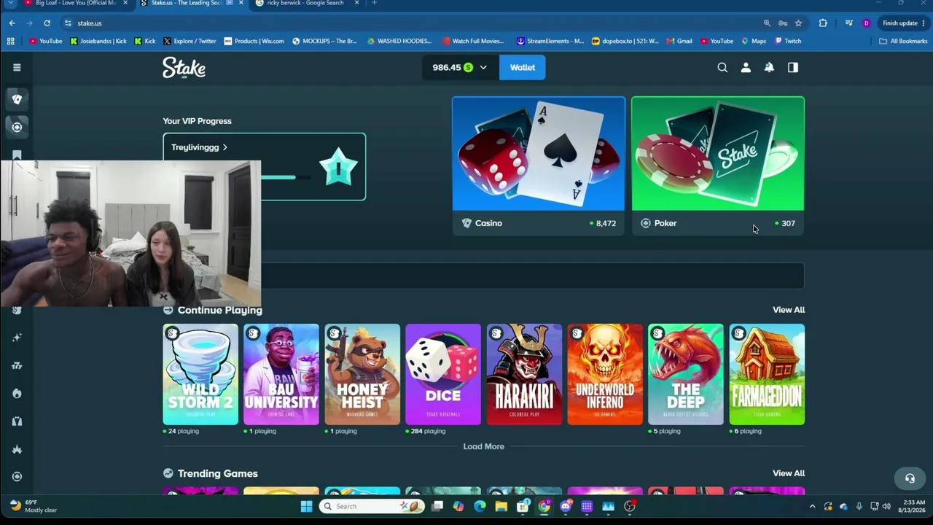Expand the 986.45 balance currency dropdown
The width and height of the screenshot is (933, 525).
[483, 67]
